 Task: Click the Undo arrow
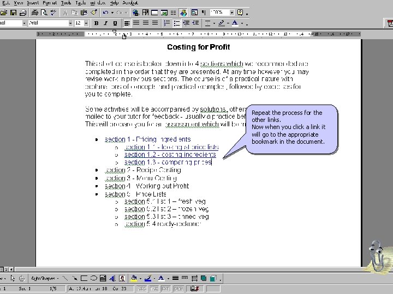pos(105,13)
